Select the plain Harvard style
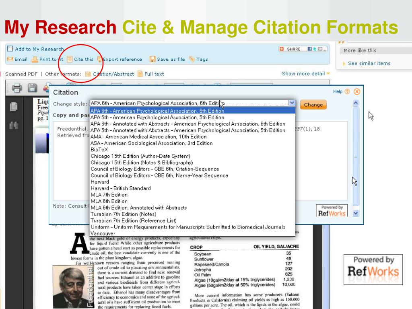Viewport: 412px width, 309px height. click(193, 182)
